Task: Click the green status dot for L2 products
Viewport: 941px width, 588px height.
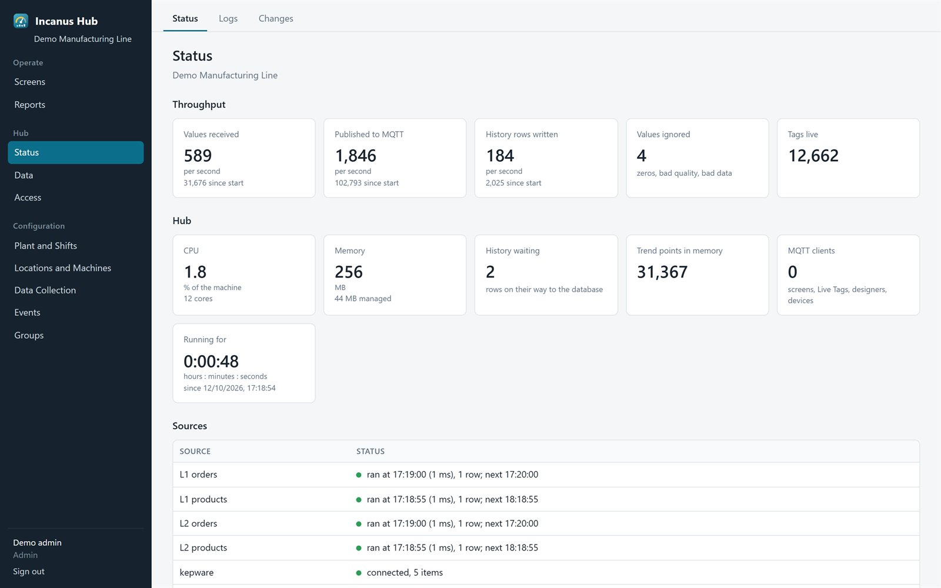Action: click(x=359, y=548)
